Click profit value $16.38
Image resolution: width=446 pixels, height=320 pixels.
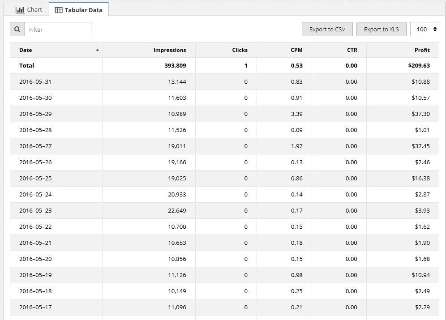pos(420,179)
